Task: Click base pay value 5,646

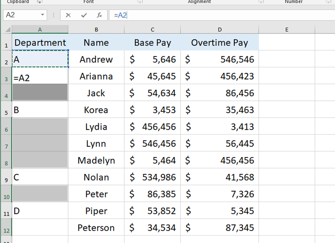Action: click(164, 59)
